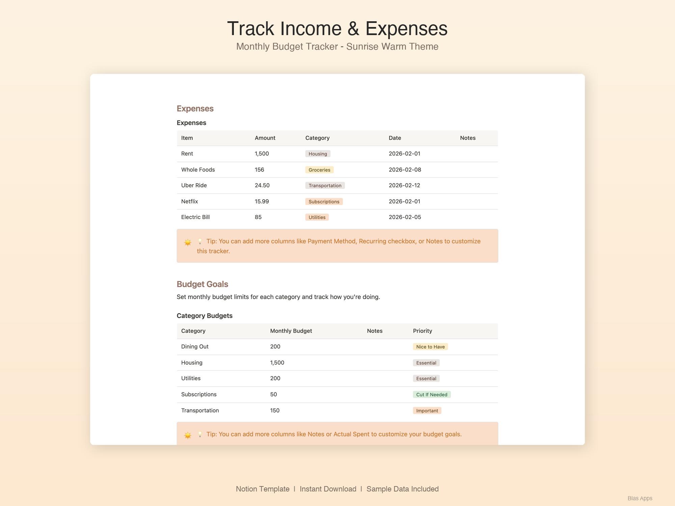Click the 24.50 amount cell

(x=262, y=186)
